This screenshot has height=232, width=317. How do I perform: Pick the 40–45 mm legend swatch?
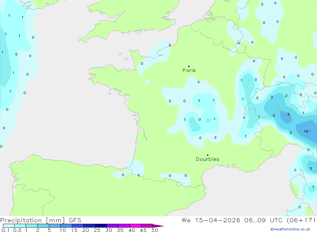tap(135, 226)
